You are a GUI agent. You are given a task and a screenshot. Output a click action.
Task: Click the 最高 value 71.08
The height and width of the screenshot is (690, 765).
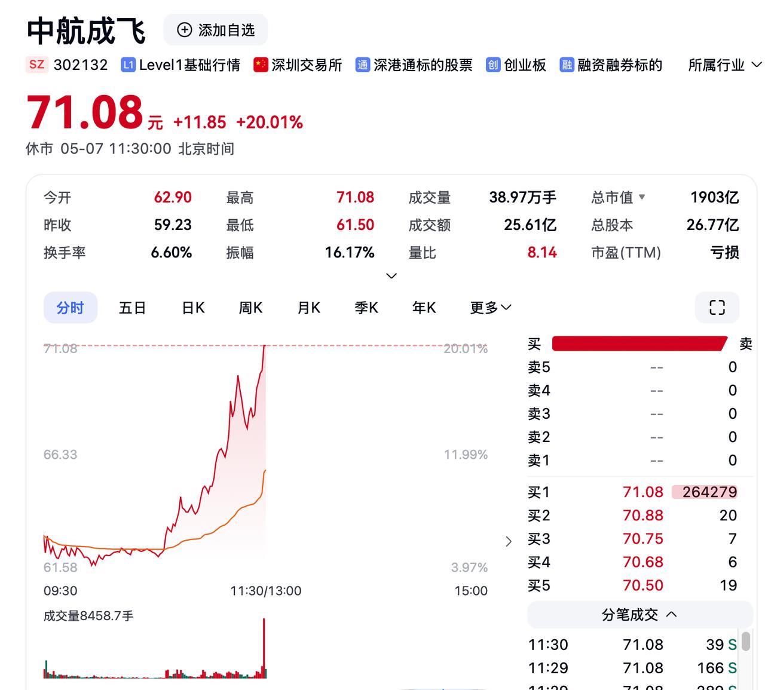(x=355, y=197)
